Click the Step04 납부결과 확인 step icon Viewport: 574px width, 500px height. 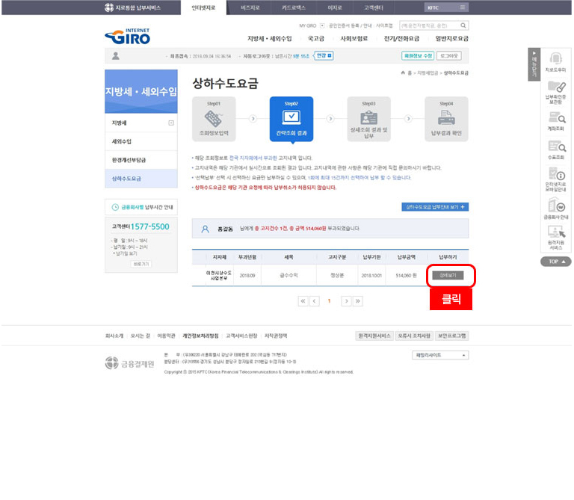tap(446, 119)
